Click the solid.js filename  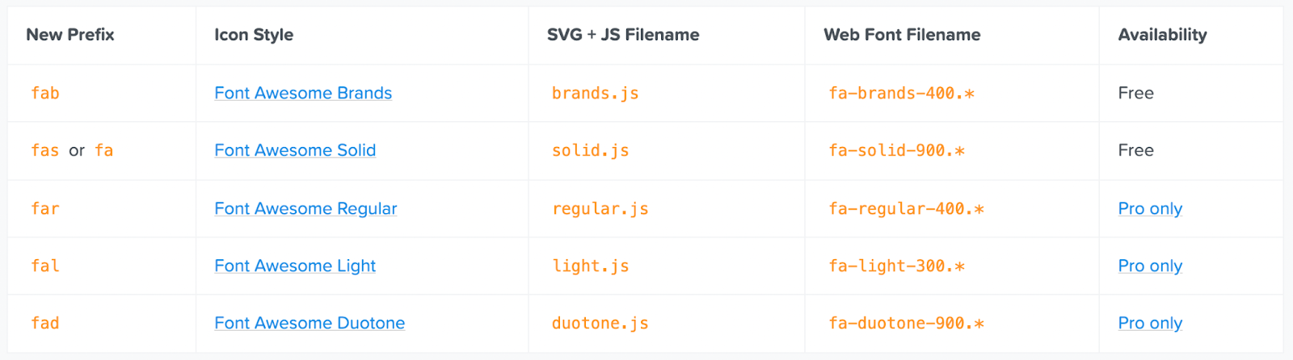(x=590, y=150)
